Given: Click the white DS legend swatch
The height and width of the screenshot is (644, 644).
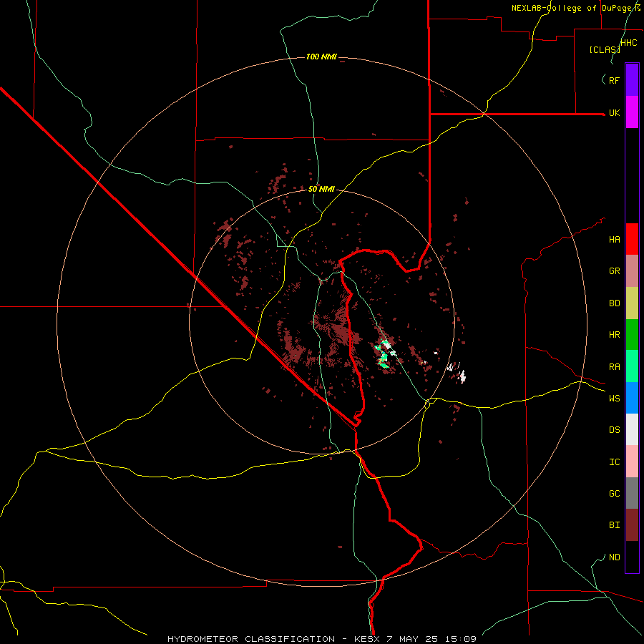Looking at the screenshot, I should (632, 429).
